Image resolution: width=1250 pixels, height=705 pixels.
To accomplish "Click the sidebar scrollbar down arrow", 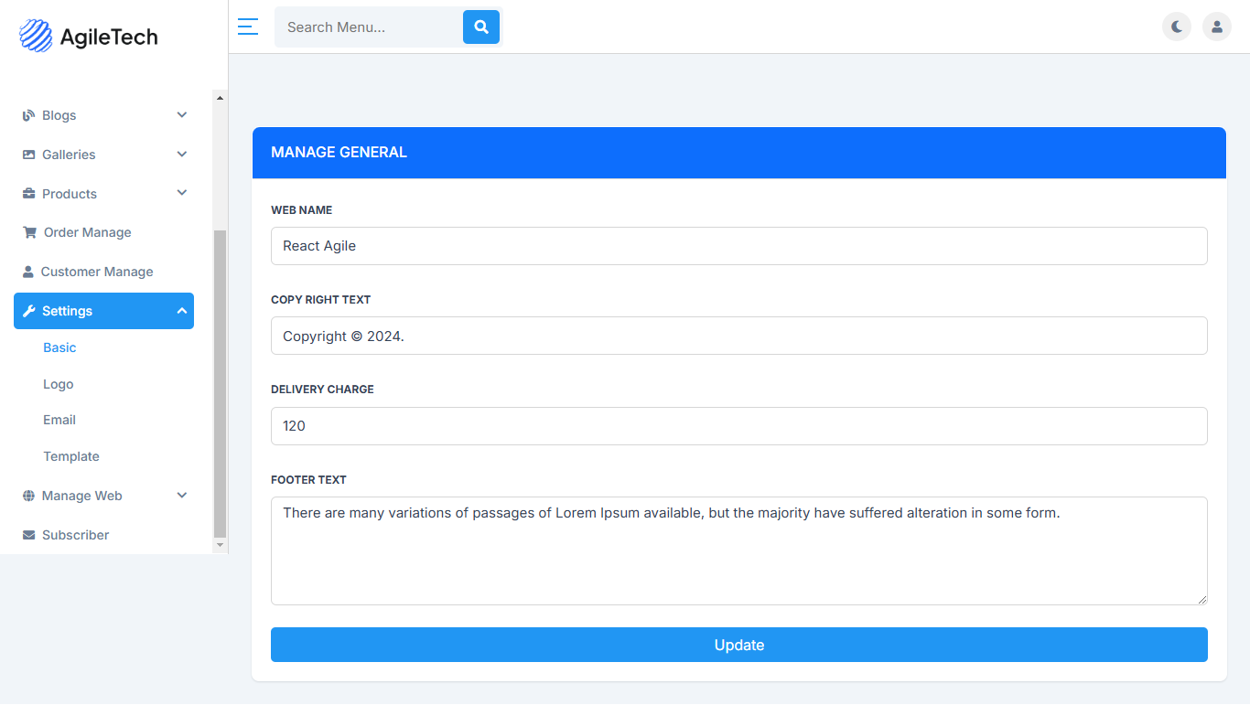I will click(220, 545).
